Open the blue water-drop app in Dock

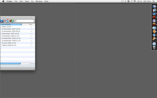tap(154, 14)
